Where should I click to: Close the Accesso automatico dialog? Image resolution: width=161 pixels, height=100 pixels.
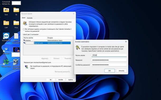click(126, 42)
